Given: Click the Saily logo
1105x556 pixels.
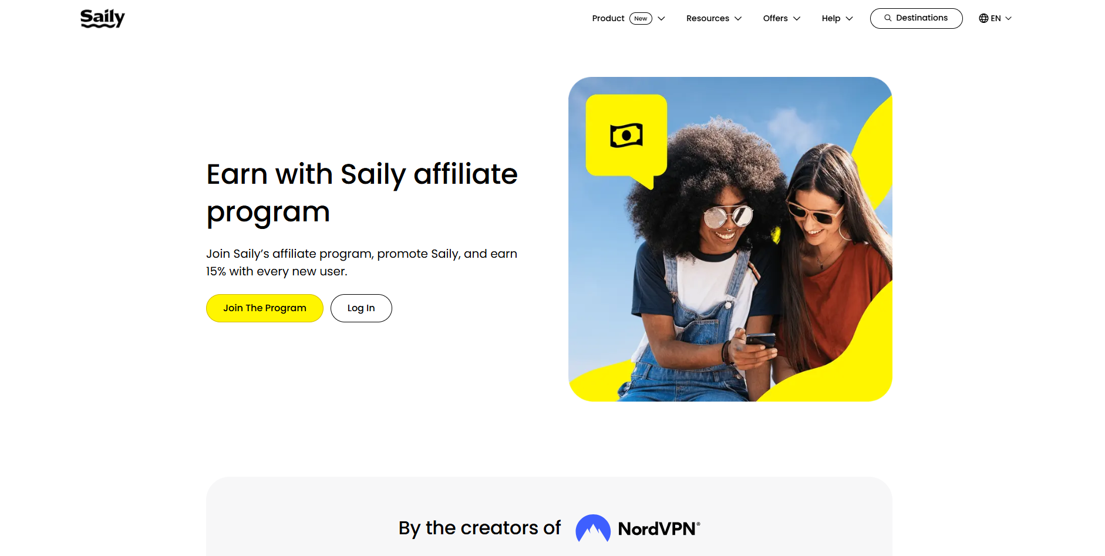Looking at the screenshot, I should pos(103,18).
